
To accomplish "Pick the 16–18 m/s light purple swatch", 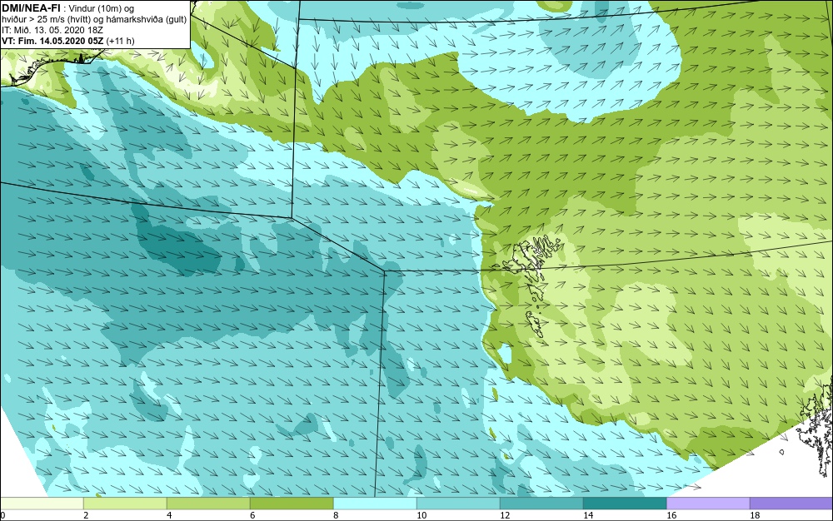I will tap(708, 503).
